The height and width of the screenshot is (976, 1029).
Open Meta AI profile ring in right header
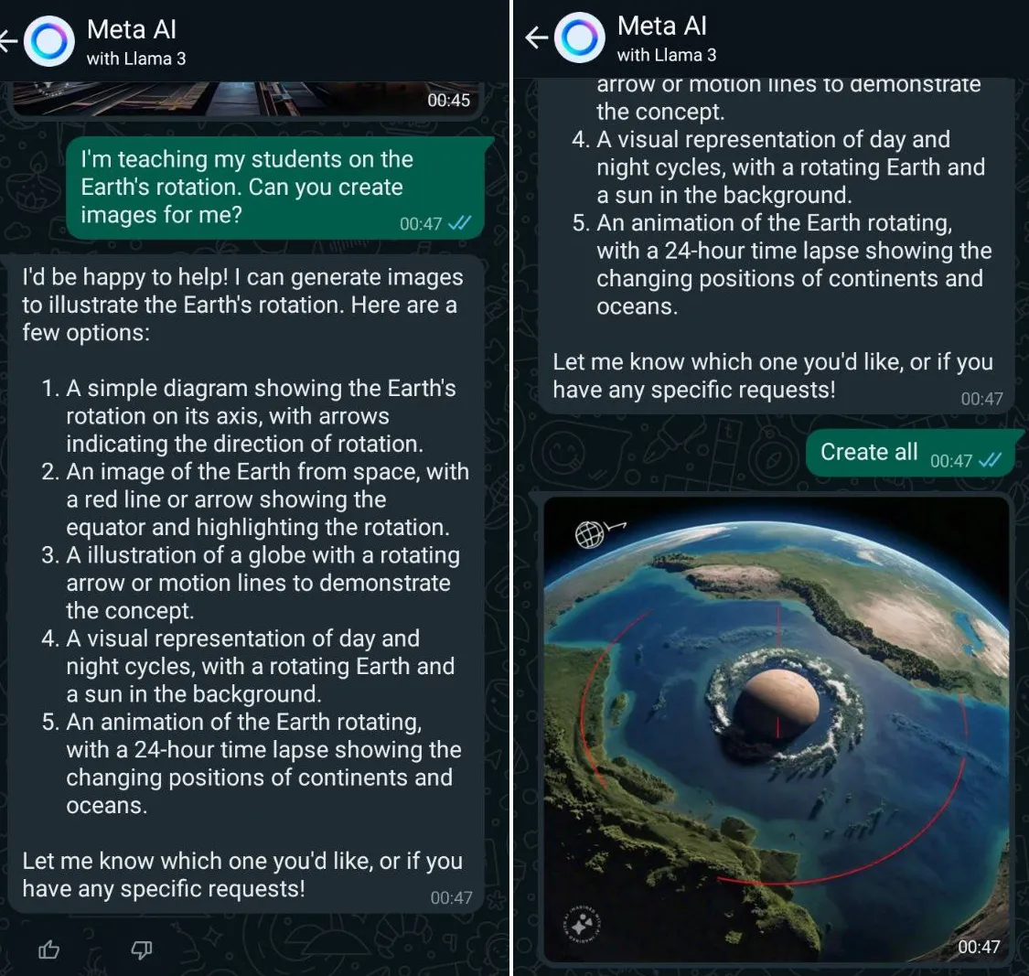pyautogui.click(x=580, y=38)
